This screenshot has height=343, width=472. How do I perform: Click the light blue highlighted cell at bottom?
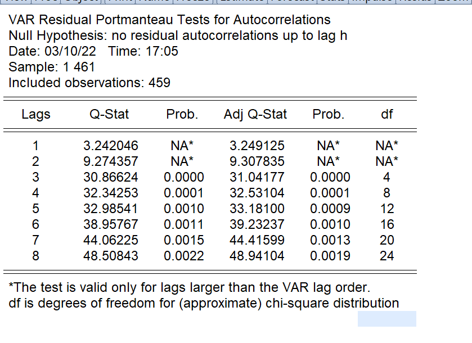click(x=386, y=319)
